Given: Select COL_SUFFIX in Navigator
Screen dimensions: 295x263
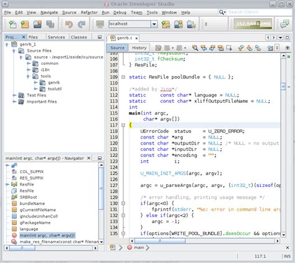Looking at the screenshot, I should (x=32, y=171).
